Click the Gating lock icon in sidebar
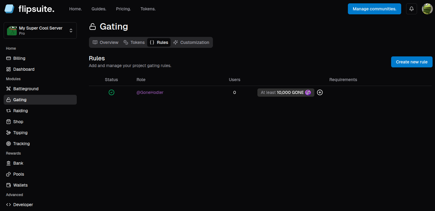This screenshot has width=435, height=211. click(9, 100)
